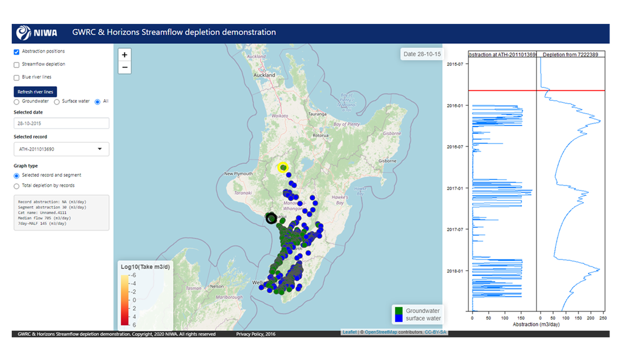
Task: Zoom out the map with minus button
Action: 125,67
